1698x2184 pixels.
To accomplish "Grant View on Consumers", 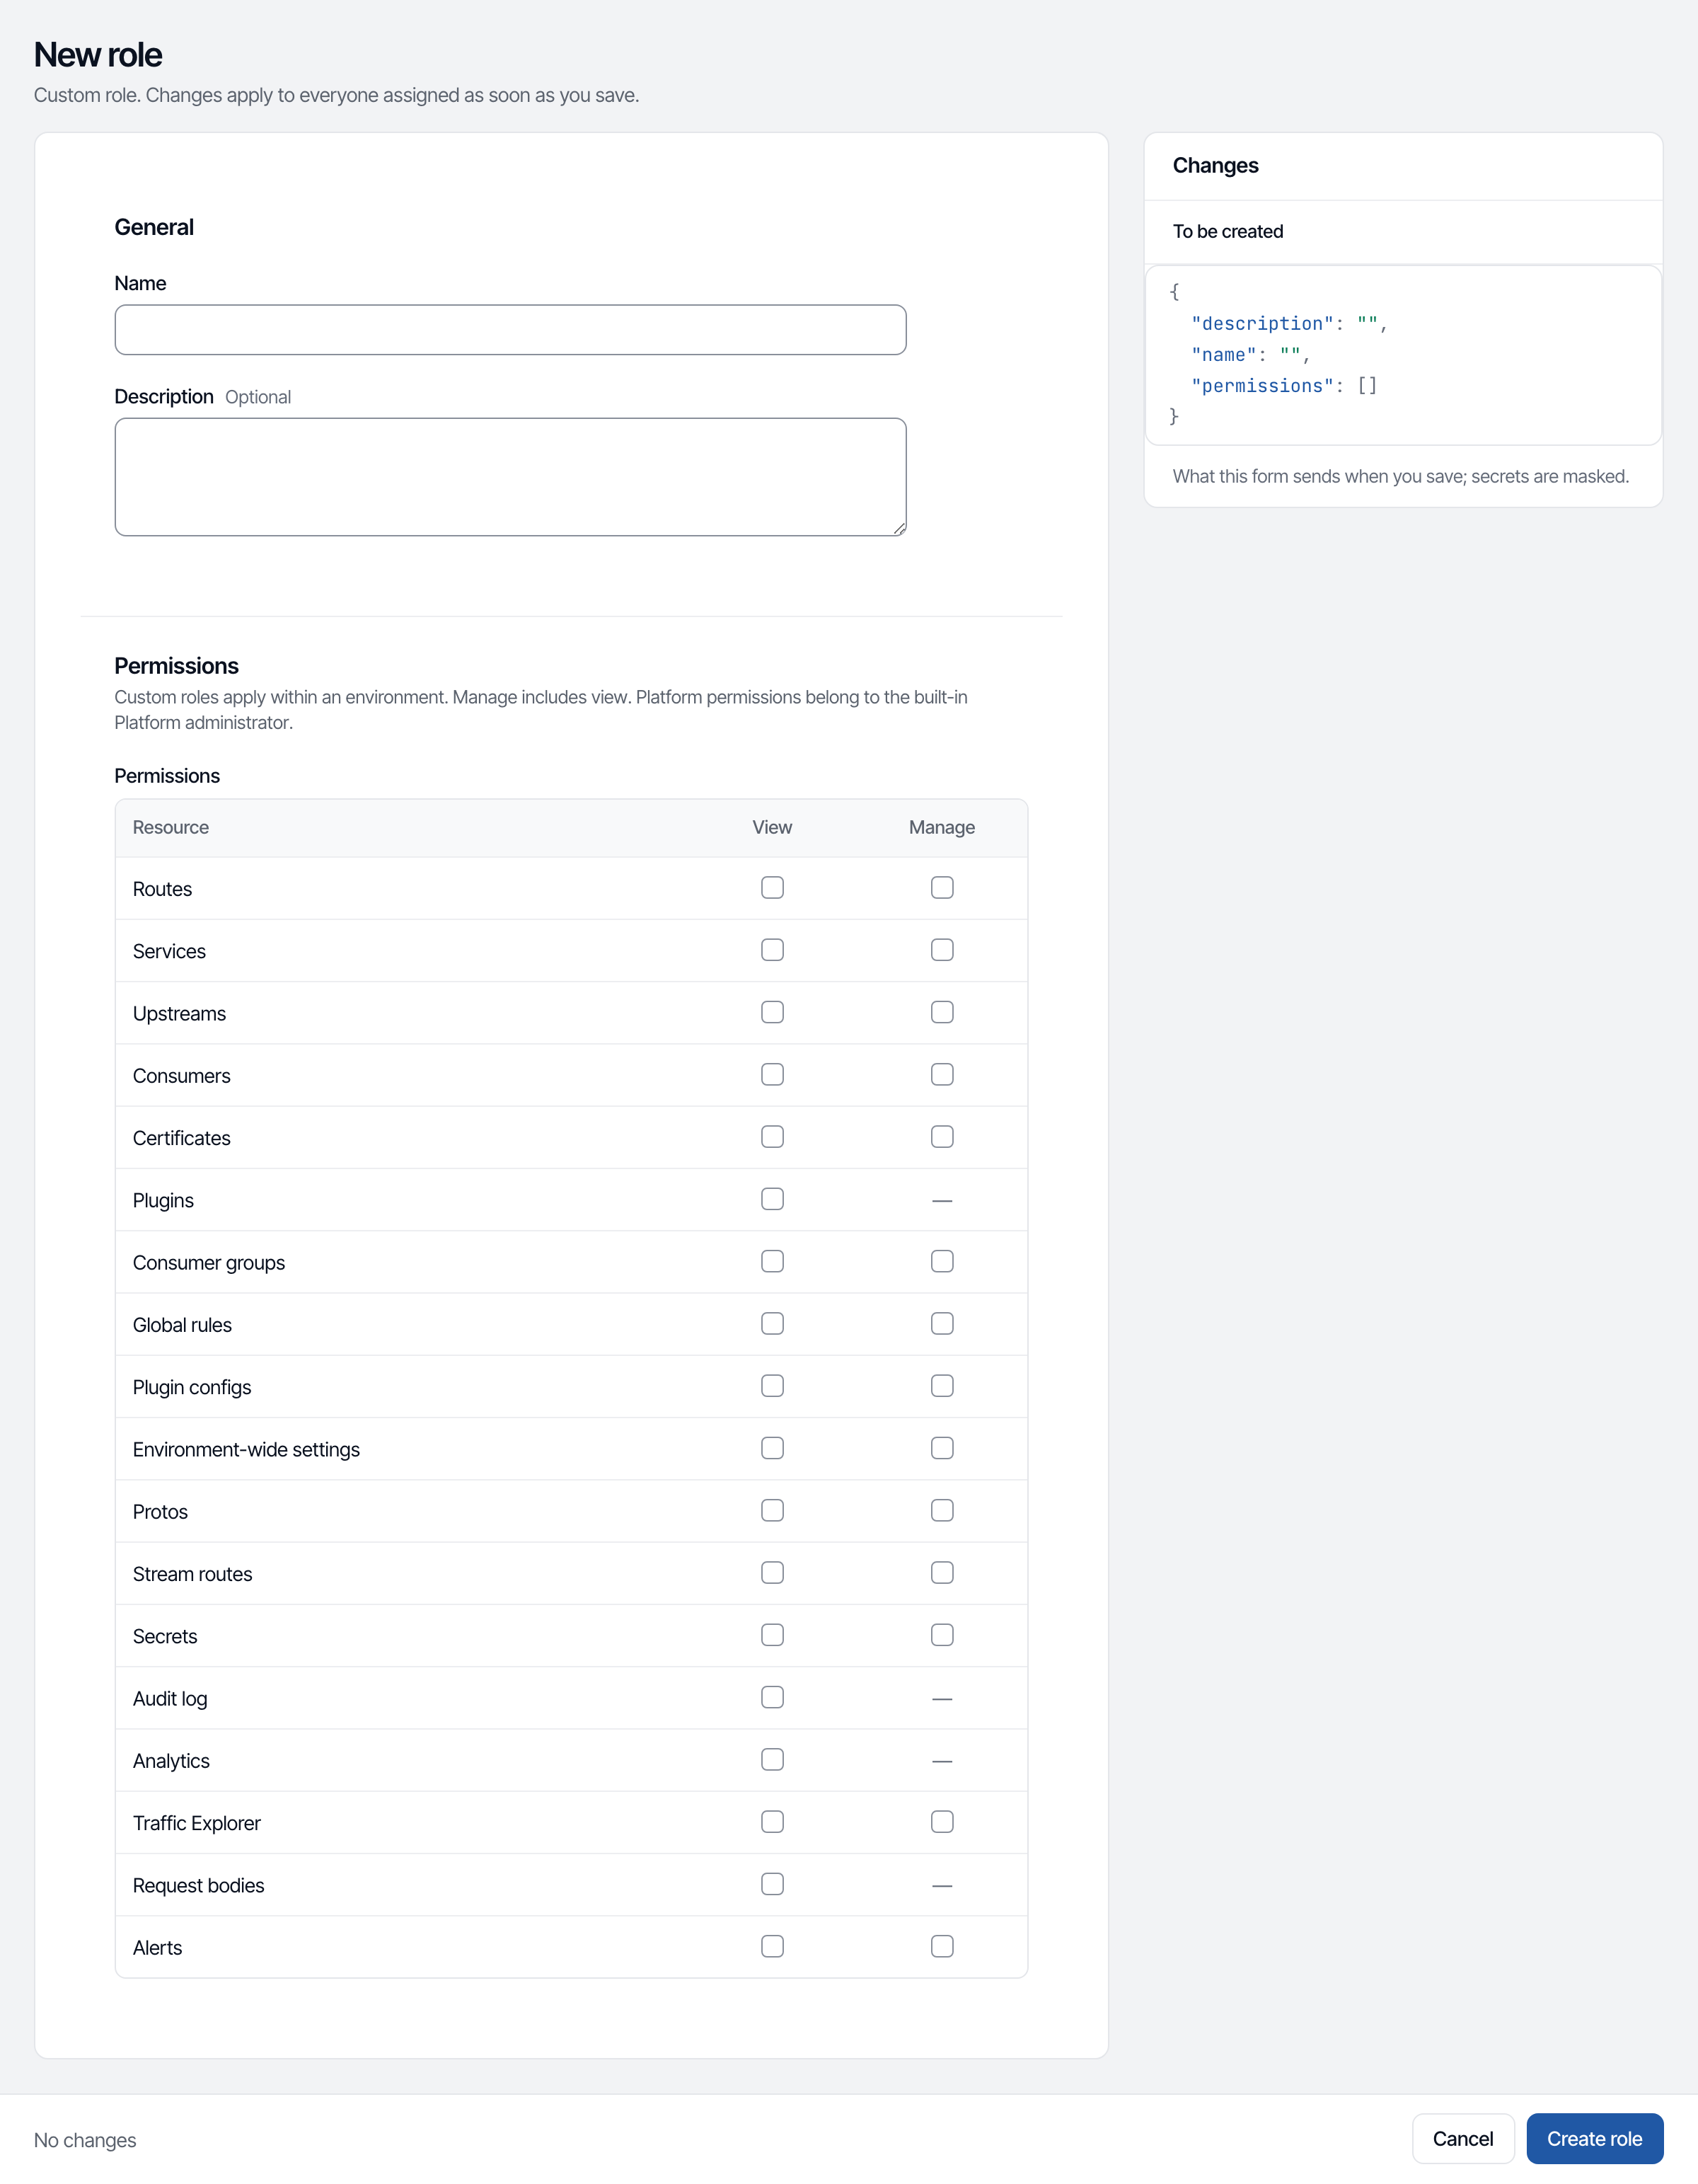I will tap(772, 1075).
